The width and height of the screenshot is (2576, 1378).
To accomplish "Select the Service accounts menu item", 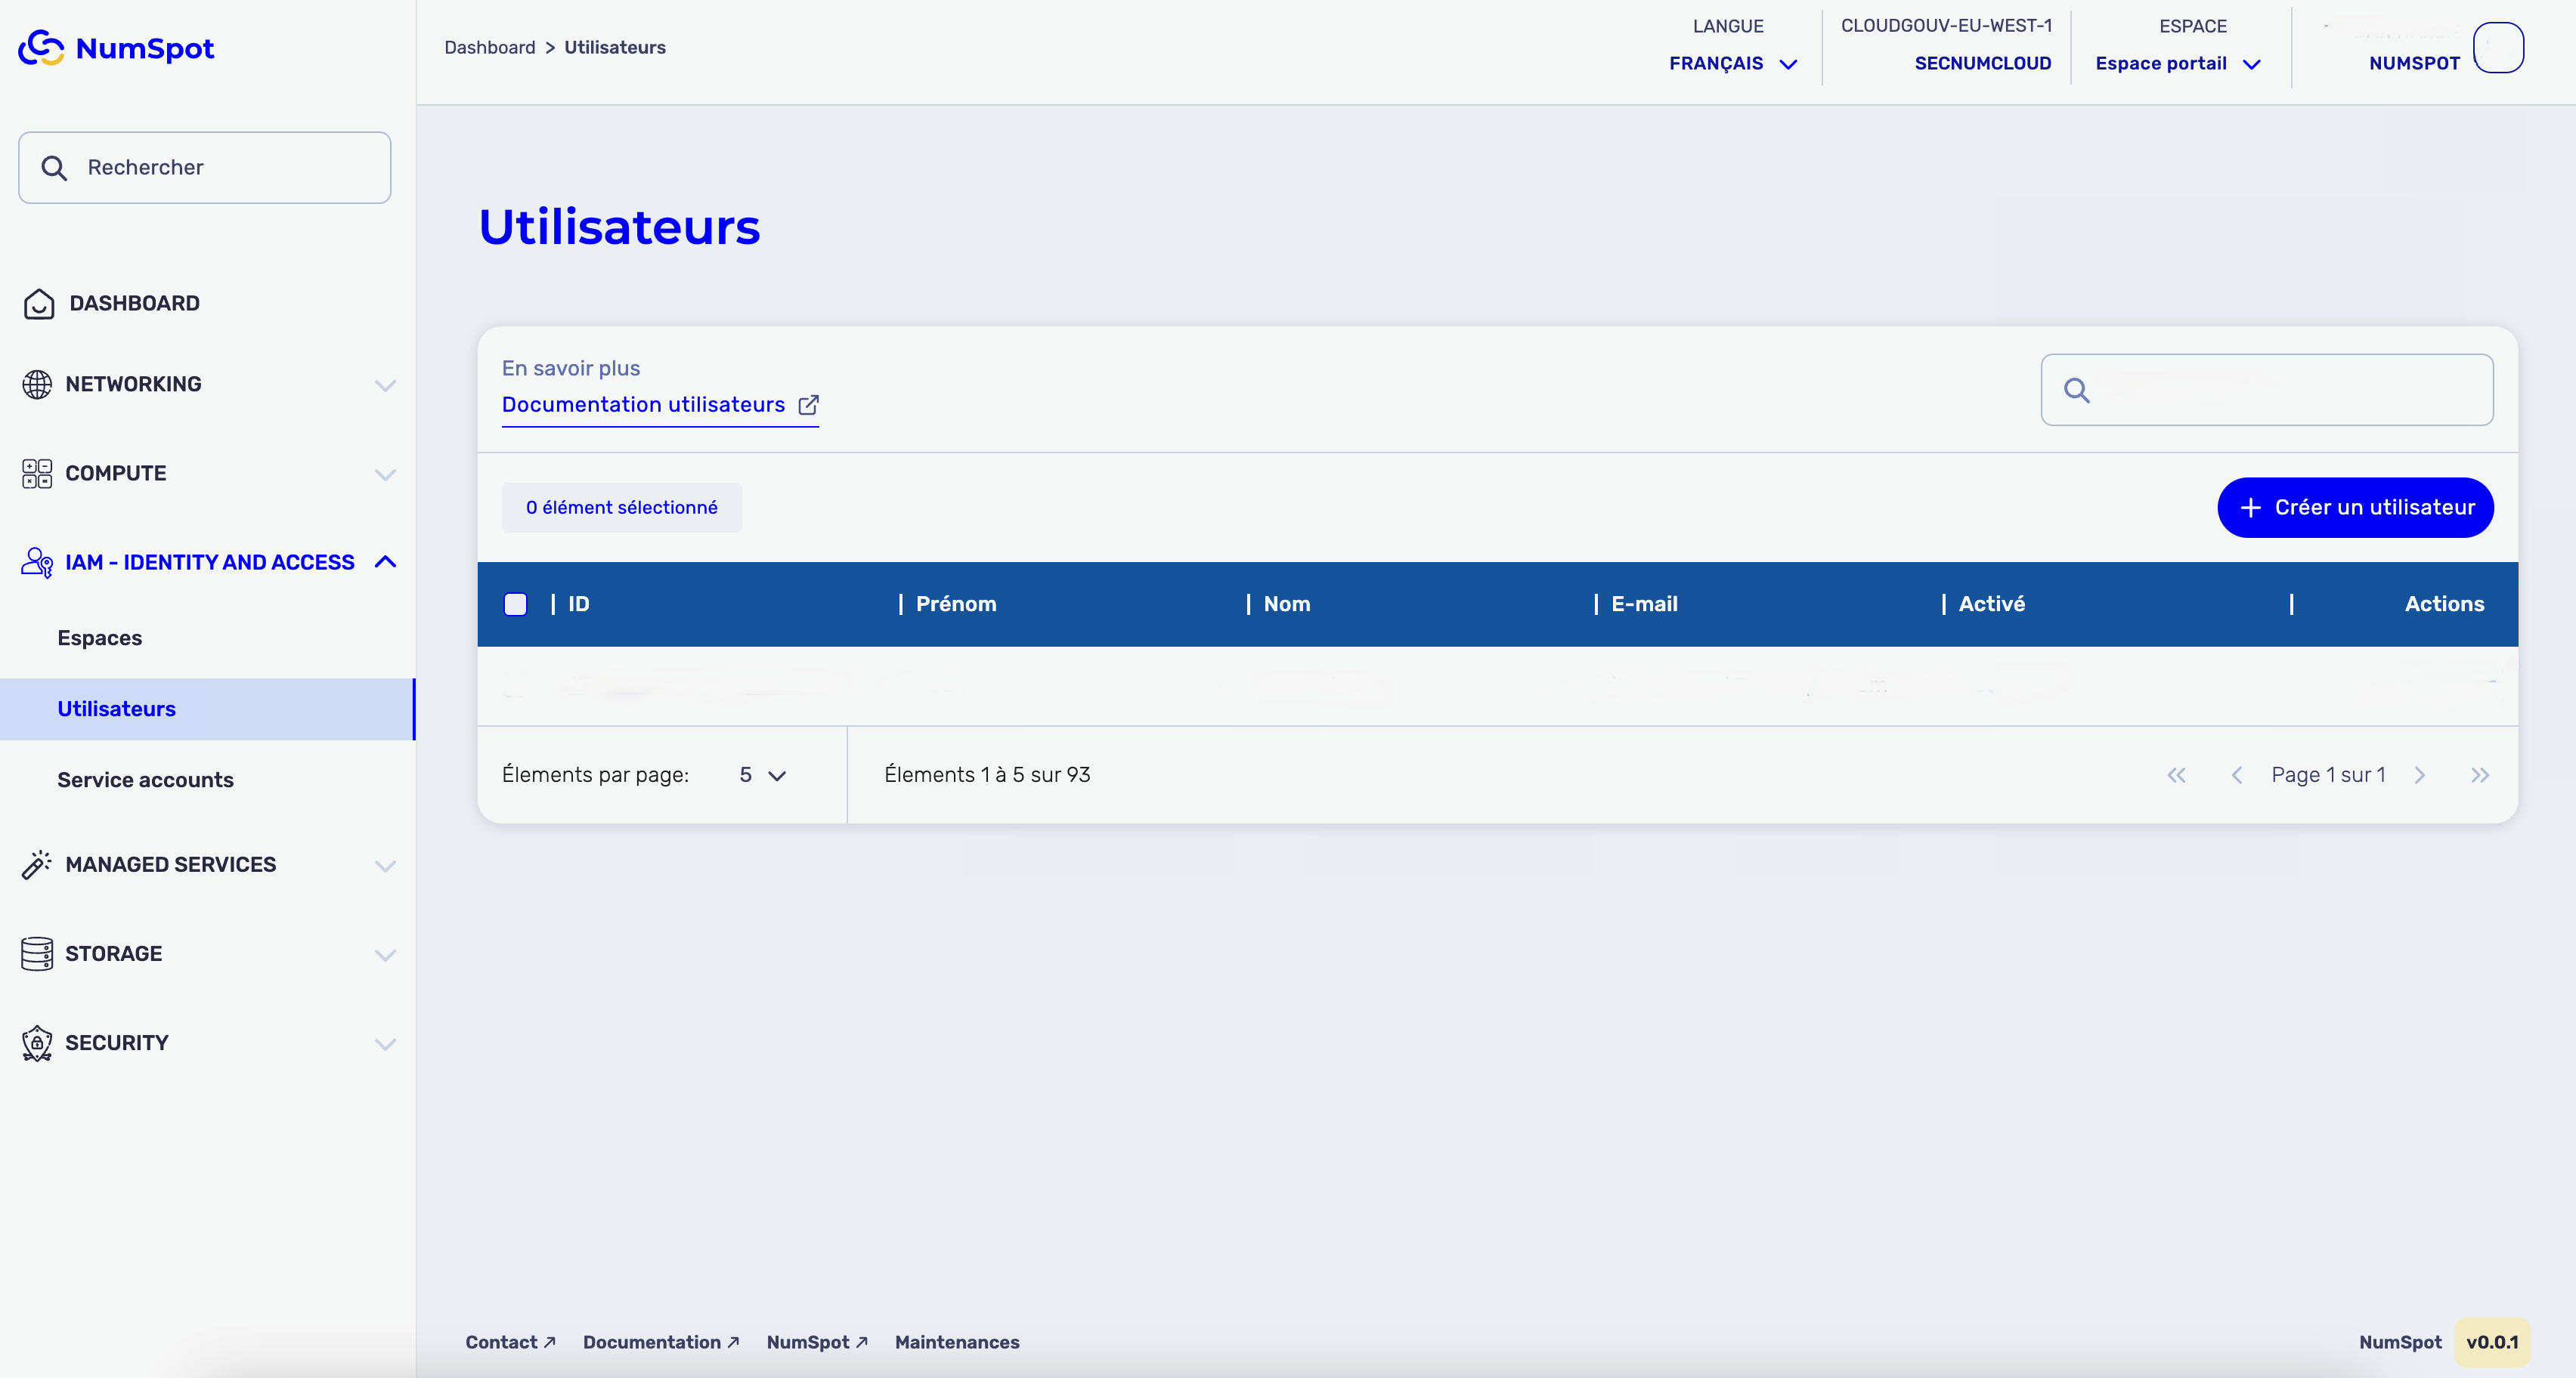I will [147, 780].
